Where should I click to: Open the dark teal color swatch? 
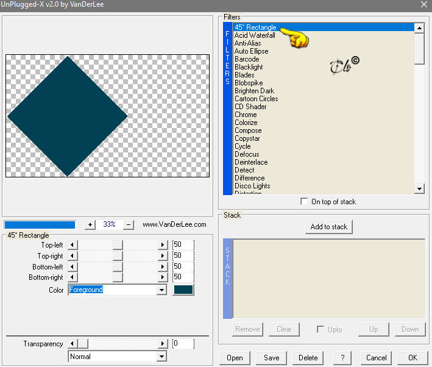[183, 290]
